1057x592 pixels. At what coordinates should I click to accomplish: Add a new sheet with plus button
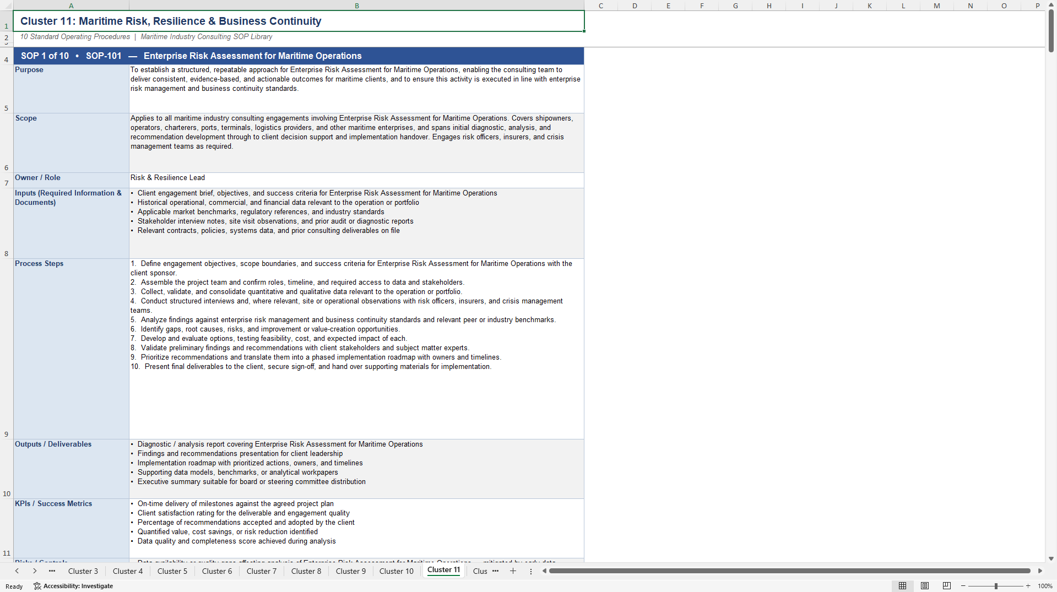point(513,571)
